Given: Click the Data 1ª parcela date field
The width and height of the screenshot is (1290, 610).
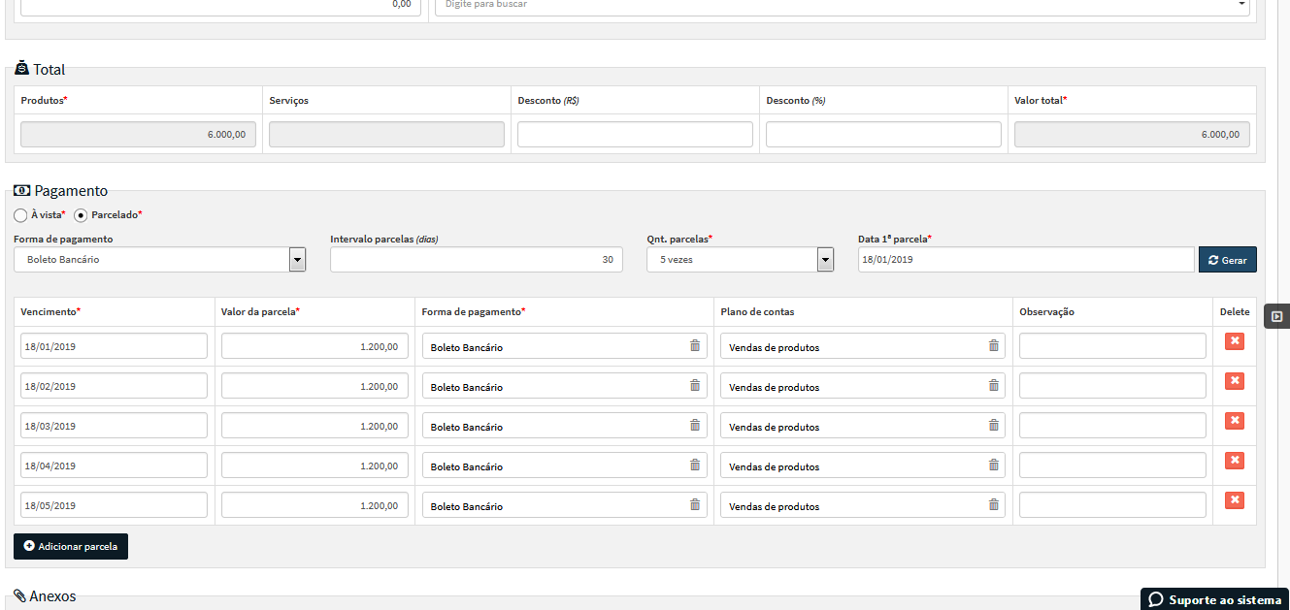Looking at the screenshot, I should (1026, 260).
